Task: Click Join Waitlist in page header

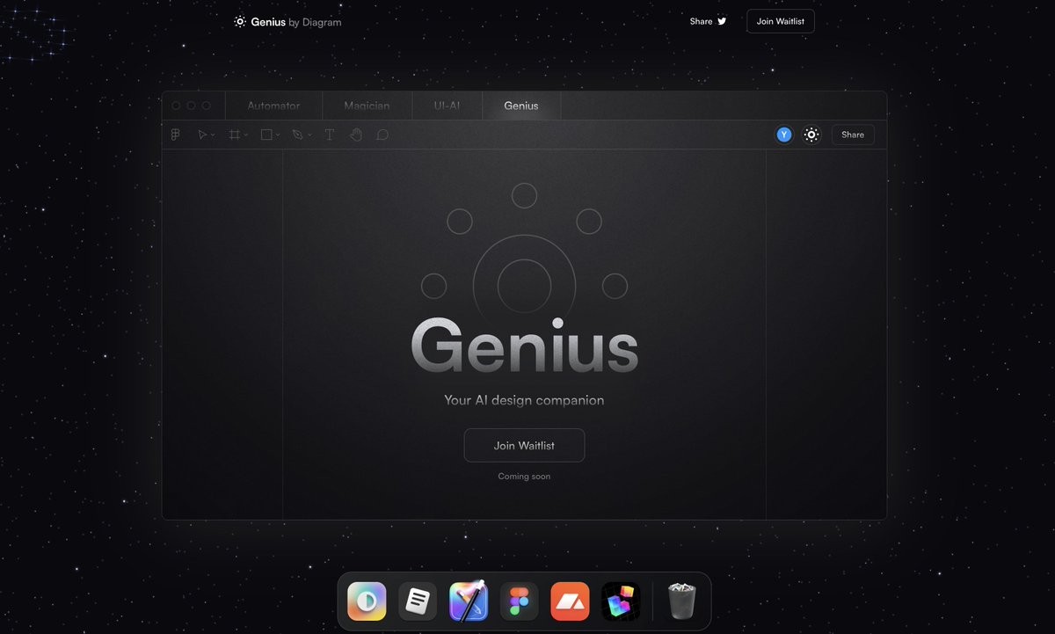Action: 781,21
